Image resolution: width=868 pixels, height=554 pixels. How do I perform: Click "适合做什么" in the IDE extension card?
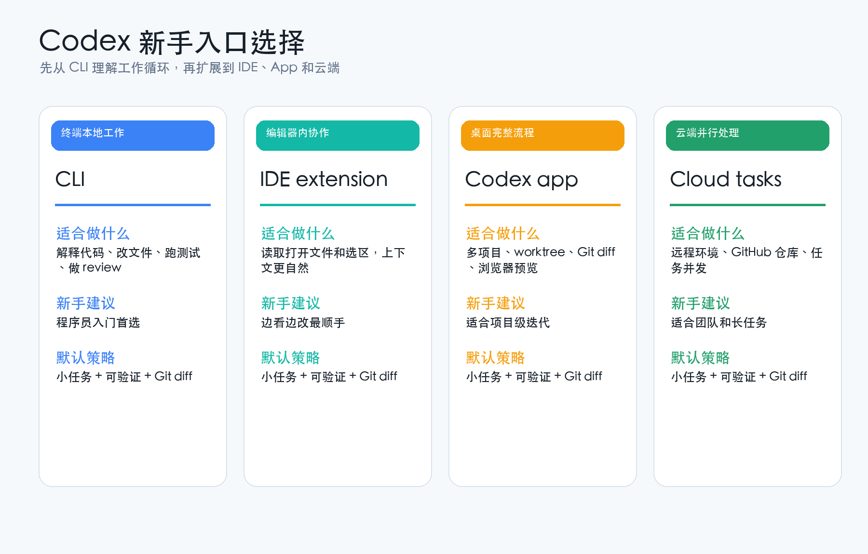pos(298,234)
